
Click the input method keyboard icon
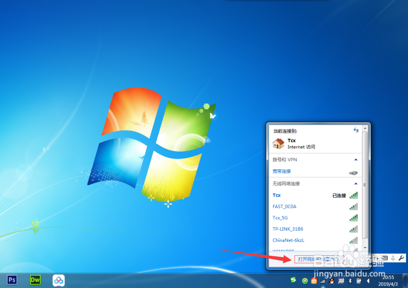tap(385, 258)
